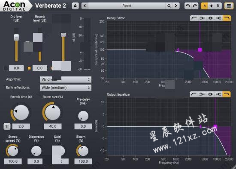Click the Reverb time 2.0 value field
Screen dimensions: 236x169
tap(21, 126)
